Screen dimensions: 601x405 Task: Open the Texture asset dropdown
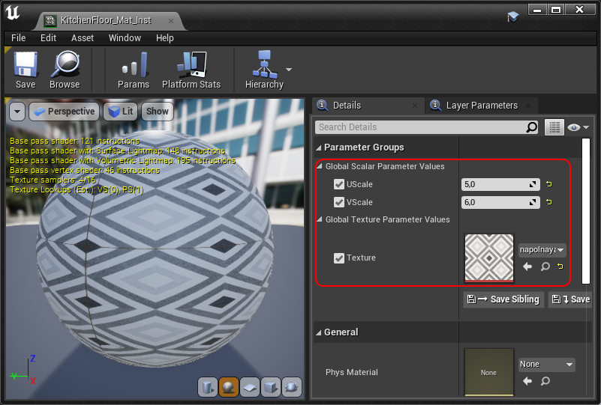542,250
